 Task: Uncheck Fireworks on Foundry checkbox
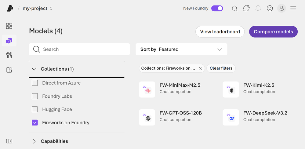[35, 123]
